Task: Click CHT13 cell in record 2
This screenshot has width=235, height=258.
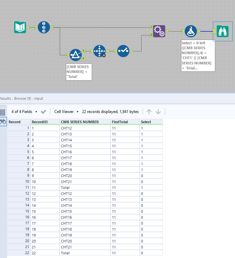Action: pyautogui.click(x=85, y=134)
